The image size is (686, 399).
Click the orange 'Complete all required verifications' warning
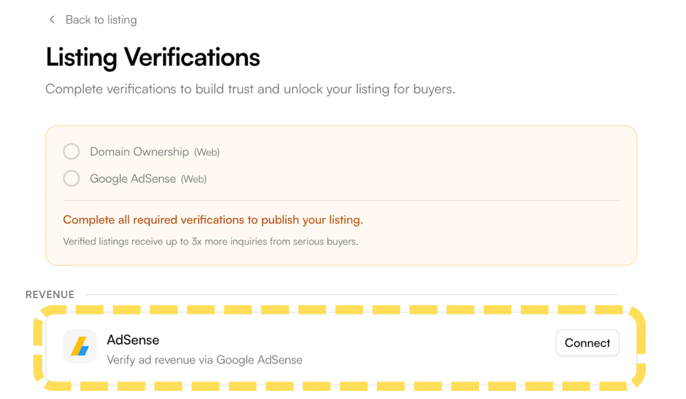pos(213,220)
